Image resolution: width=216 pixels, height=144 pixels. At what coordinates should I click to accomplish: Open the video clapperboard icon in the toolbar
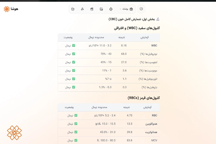[92, 9]
